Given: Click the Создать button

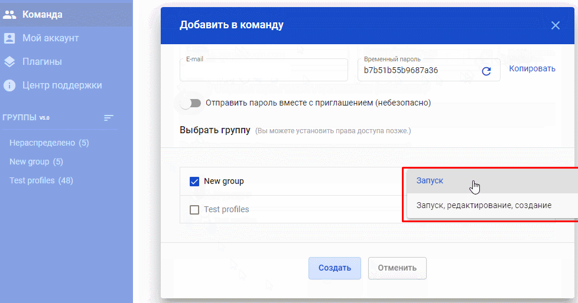Looking at the screenshot, I should click(x=335, y=268).
